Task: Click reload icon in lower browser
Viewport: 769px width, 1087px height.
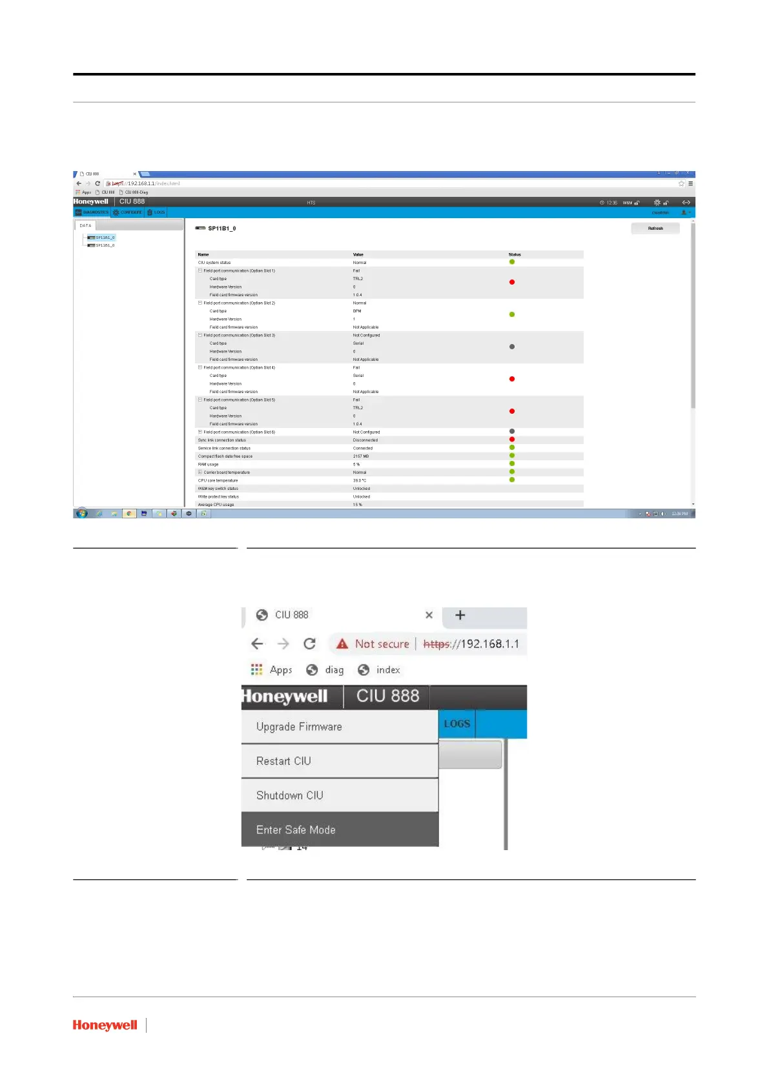Action: 310,644
